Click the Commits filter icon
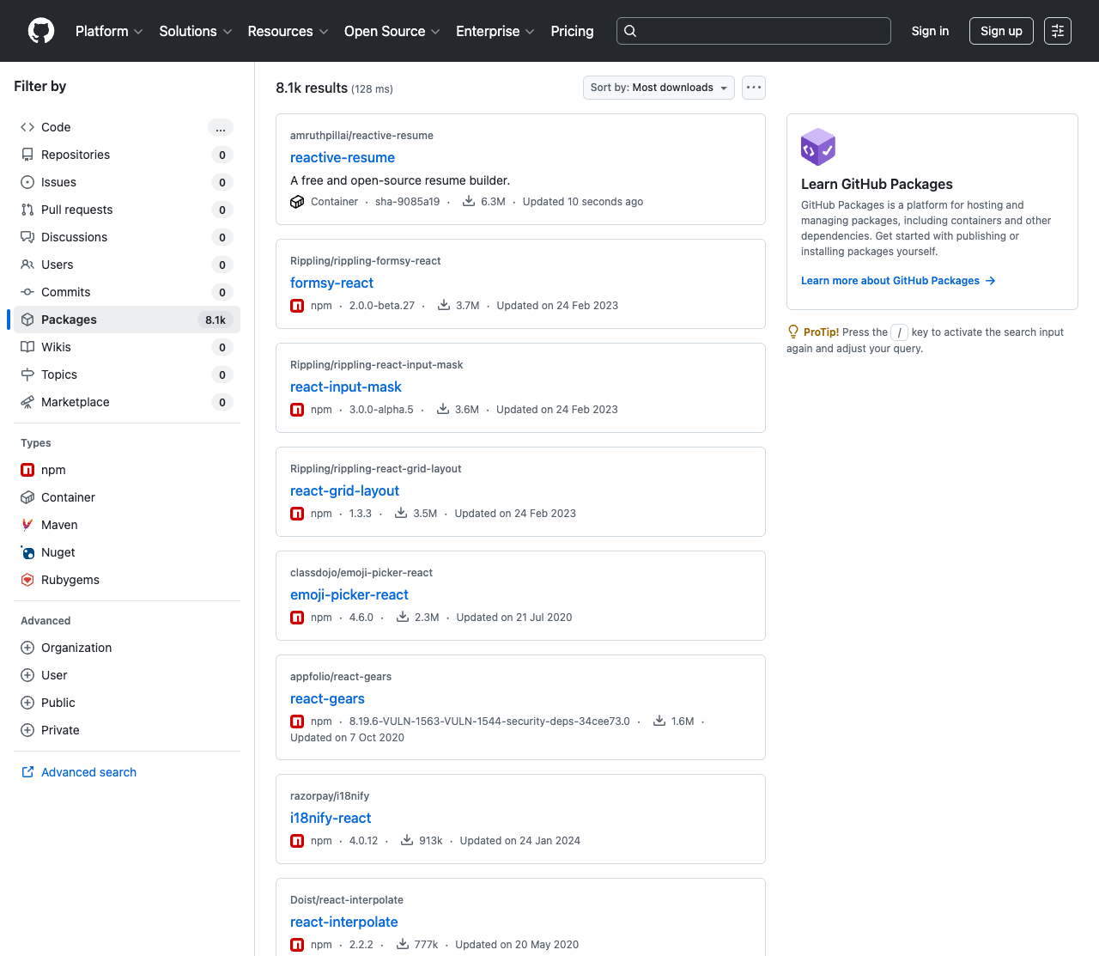 [27, 292]
